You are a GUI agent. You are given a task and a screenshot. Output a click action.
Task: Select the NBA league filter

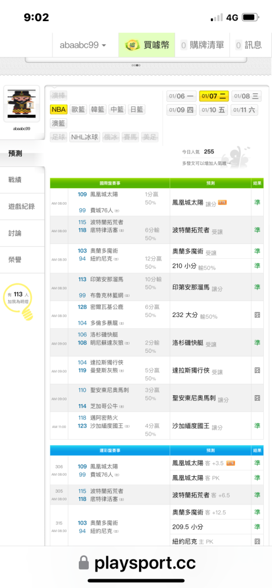[59, 109]
